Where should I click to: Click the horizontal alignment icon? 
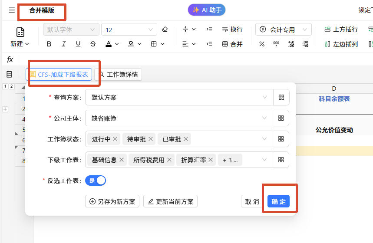click(185, 44)
